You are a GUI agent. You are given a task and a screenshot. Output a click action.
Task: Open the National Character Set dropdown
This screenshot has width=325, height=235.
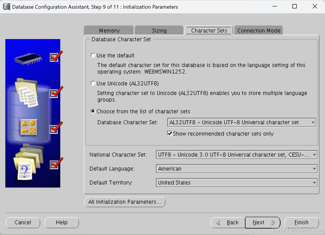(x=237, y=155)
